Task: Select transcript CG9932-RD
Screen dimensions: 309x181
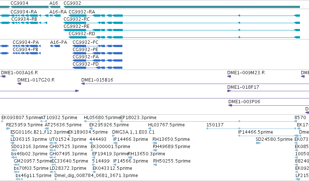Action: (x=82, y=34)
